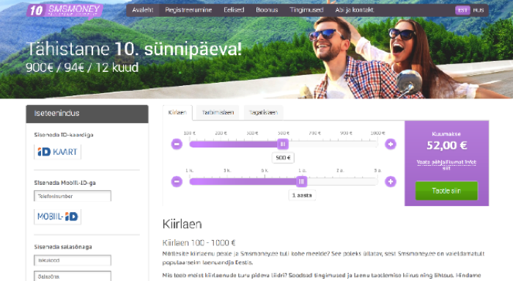513x281 pixels.
Task: Click the 900€ / 94€ / 12 kuud text
Action: point(82,67)
